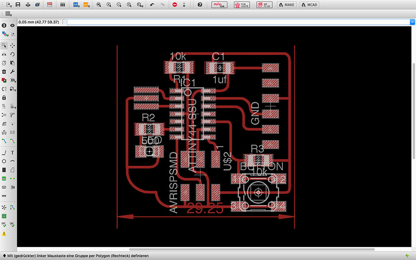Select the Mirror tool
The width and height of the screenshot is (416, 260).
(4, 54)
